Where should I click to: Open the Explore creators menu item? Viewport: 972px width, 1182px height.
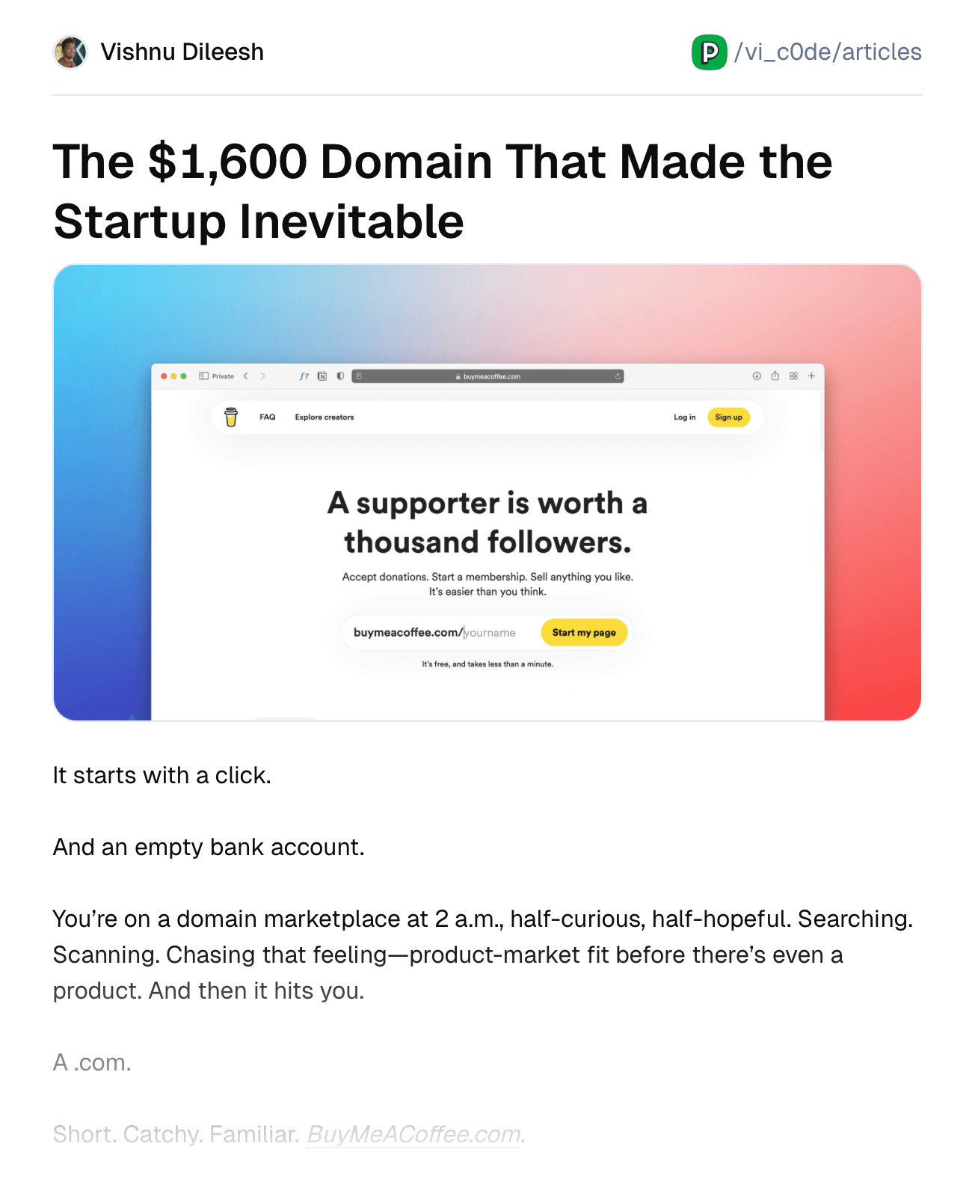(324, 417)
